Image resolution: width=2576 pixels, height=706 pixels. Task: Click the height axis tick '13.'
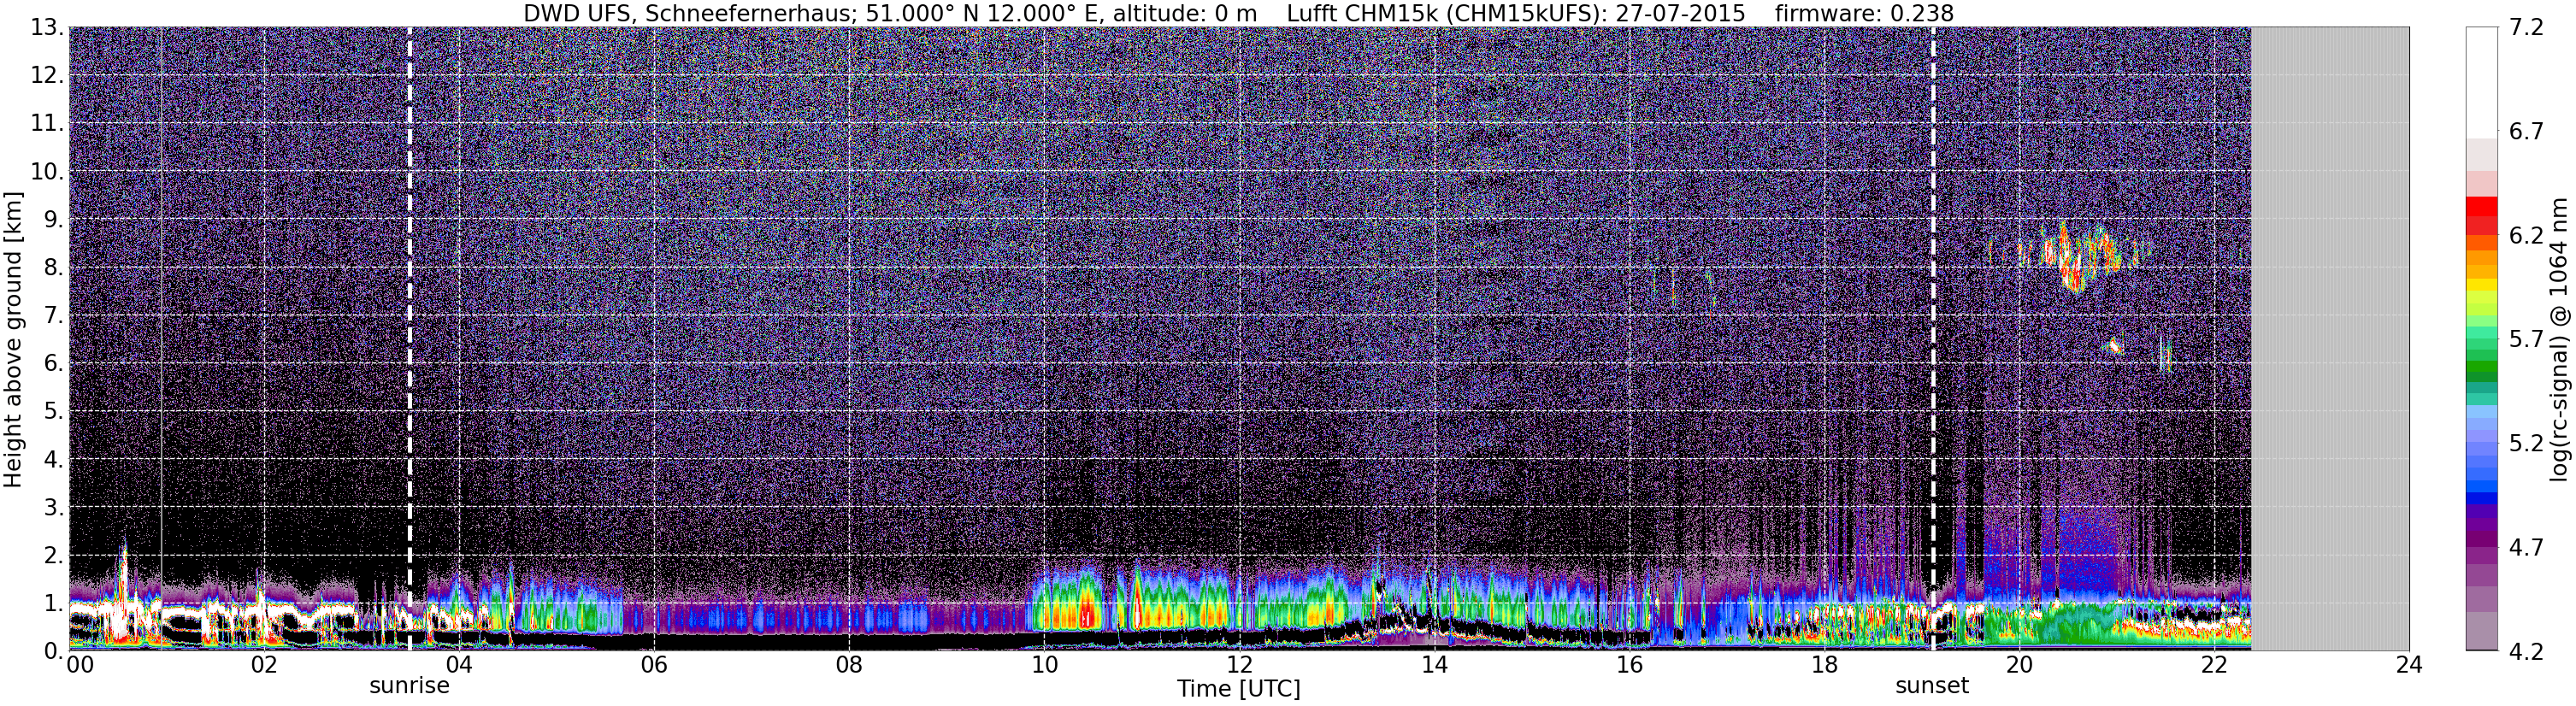tap(47, 28)
